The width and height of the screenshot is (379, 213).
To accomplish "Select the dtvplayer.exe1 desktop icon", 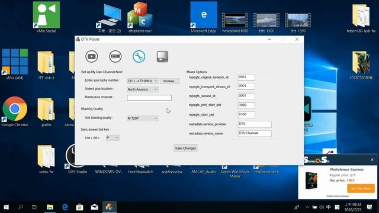I will [x=140, y=17].
